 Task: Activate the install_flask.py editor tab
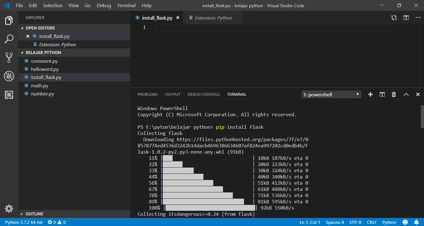coord(157,18)
